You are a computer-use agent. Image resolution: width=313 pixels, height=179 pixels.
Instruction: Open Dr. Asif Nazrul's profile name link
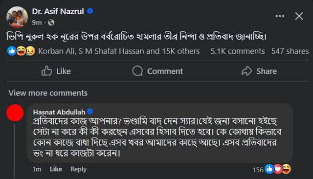coord(58,11)
